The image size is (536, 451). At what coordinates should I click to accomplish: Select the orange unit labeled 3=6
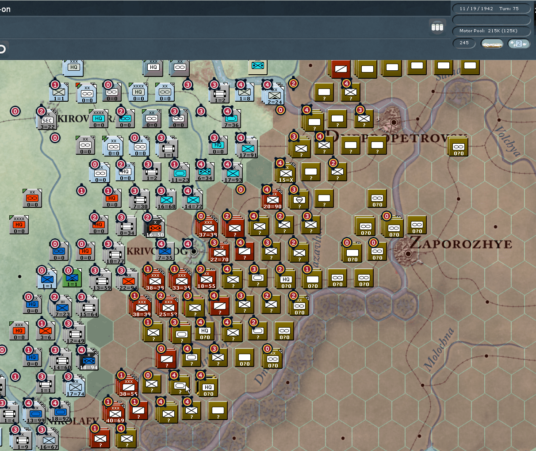click(45, 331)
